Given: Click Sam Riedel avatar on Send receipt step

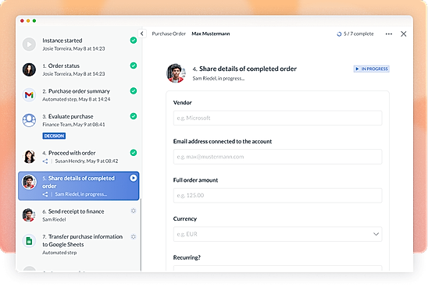Looking at the screenshot, I should point(29,215).
